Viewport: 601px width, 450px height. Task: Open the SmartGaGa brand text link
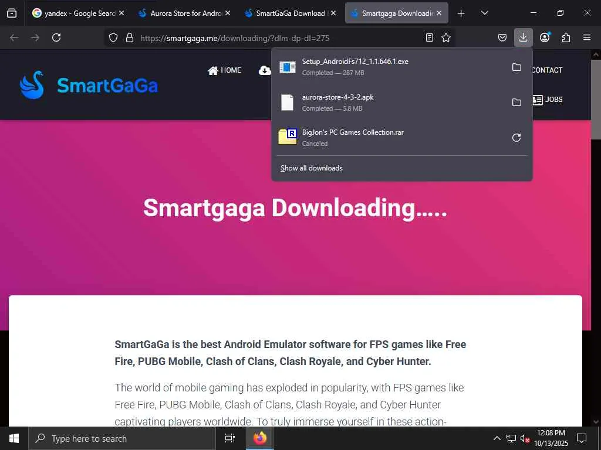(x=107, y=86)
